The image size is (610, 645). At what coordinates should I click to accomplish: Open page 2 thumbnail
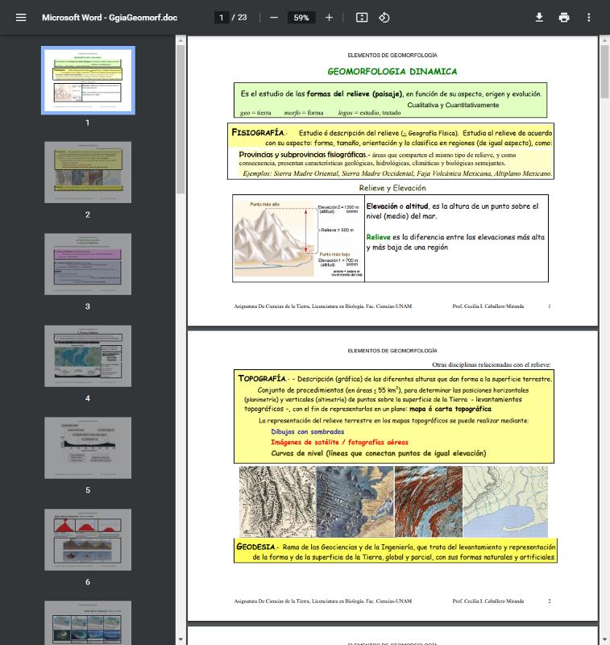(88, 173)
